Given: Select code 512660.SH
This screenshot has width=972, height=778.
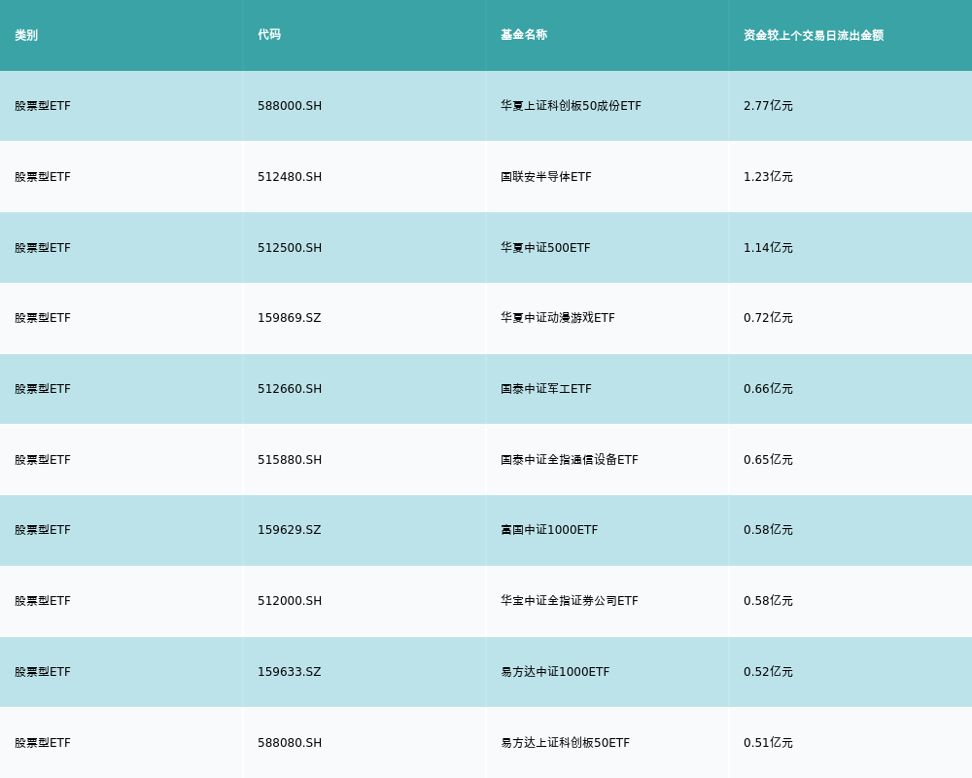Looking at the screenshot, I should pos(290,389).
